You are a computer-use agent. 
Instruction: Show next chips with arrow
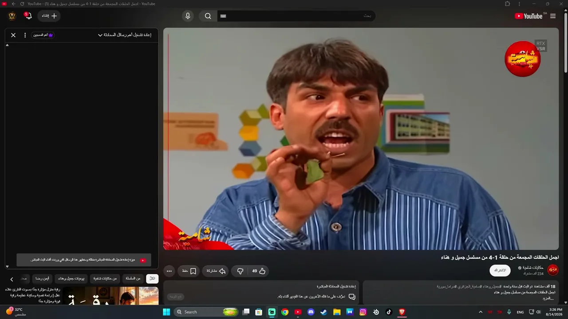tap(12, 279)
